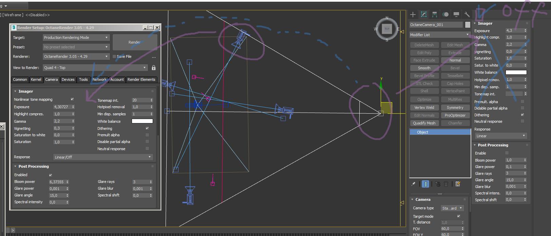Toggle Nonlinear tone mapping checkbox
The width and height of the screenshot is (551, 236).
pyautogui.click(x=72, y=99)
